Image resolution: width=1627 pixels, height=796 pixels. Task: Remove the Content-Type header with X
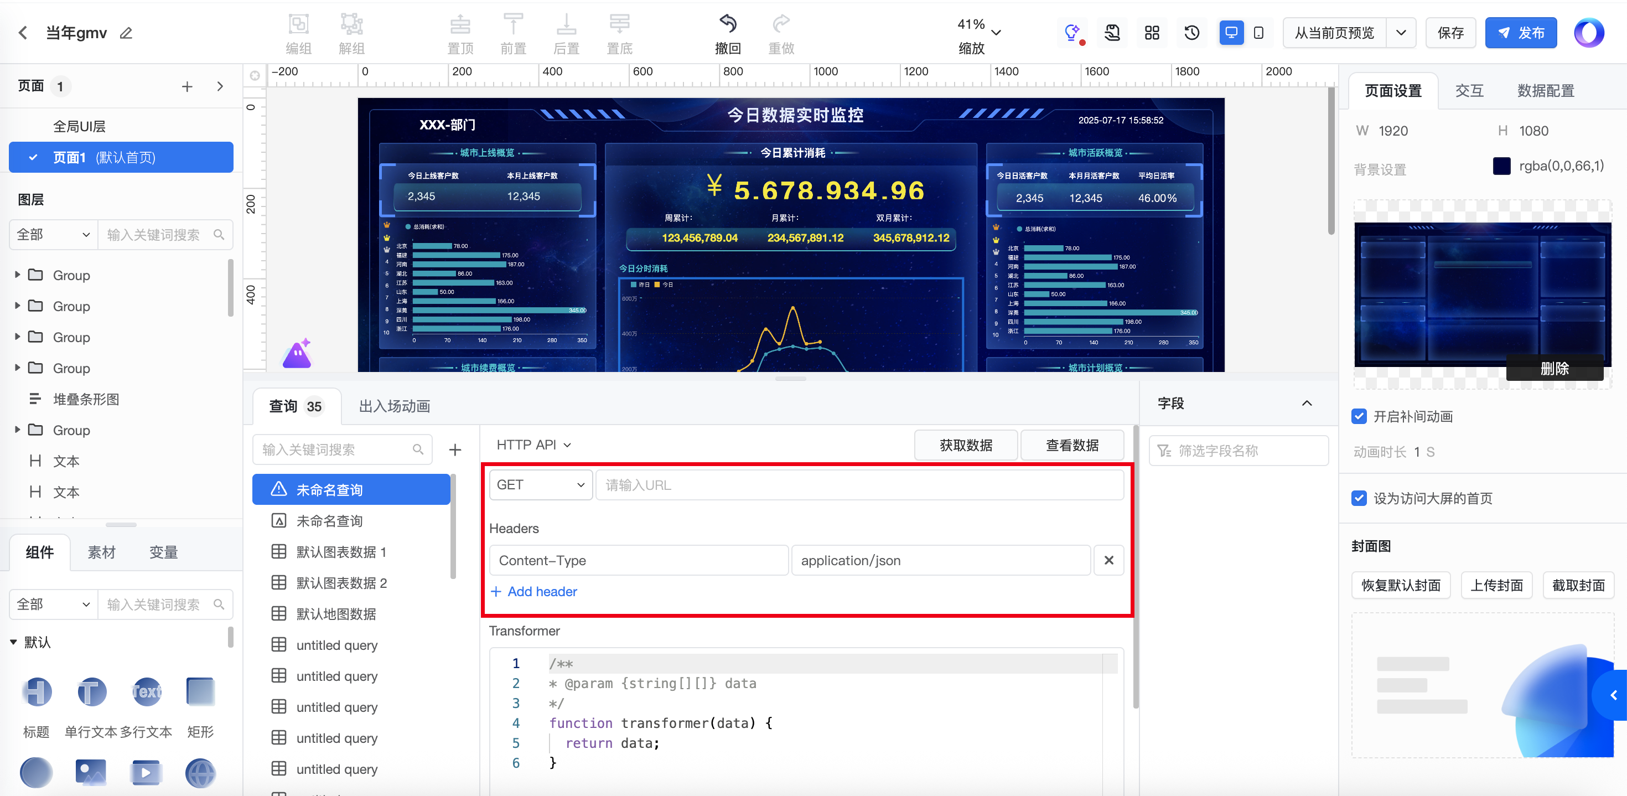(x=1108, y=560)
